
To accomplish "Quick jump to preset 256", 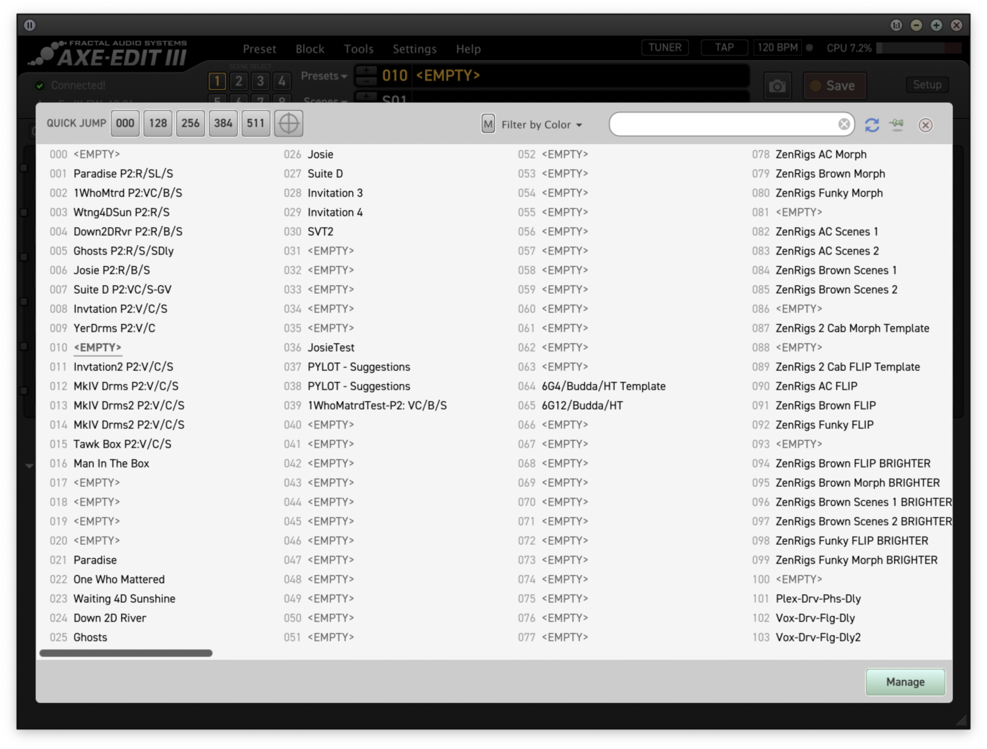I will tap(190, 123).
